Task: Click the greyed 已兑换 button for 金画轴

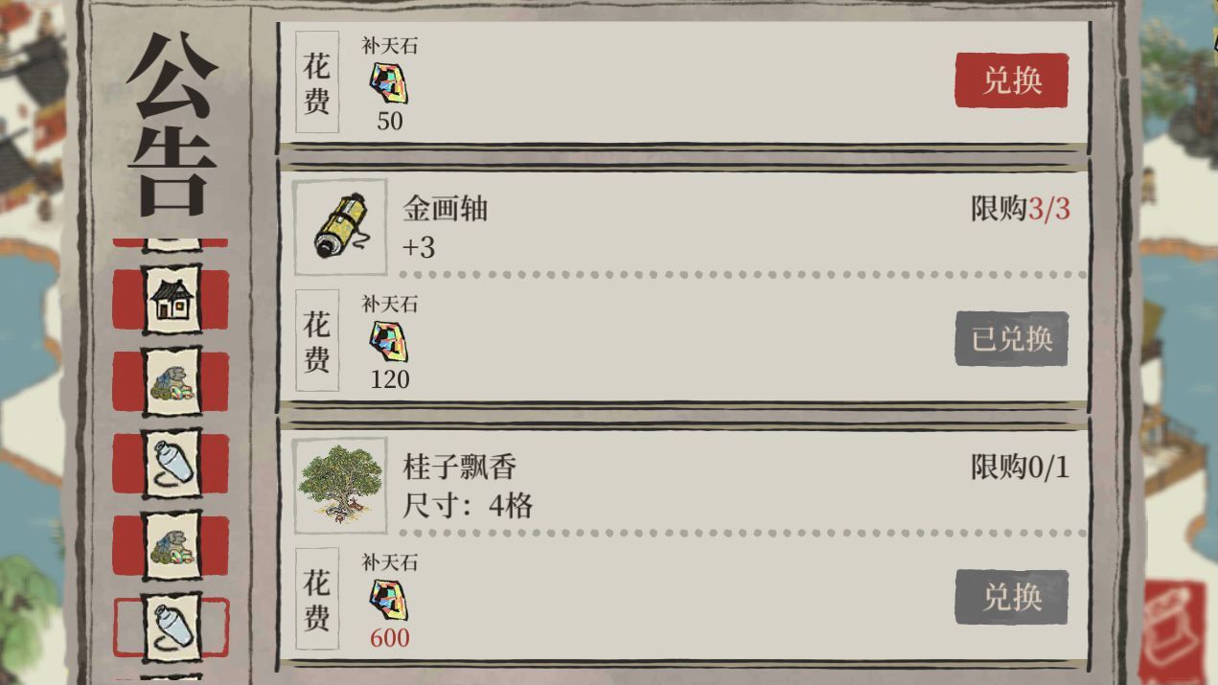Action: [1011, 338]
